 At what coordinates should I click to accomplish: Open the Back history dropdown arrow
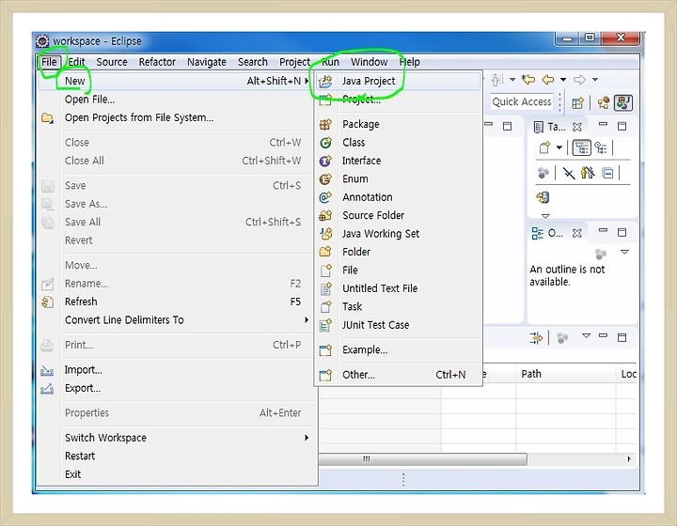coord(563,79)
